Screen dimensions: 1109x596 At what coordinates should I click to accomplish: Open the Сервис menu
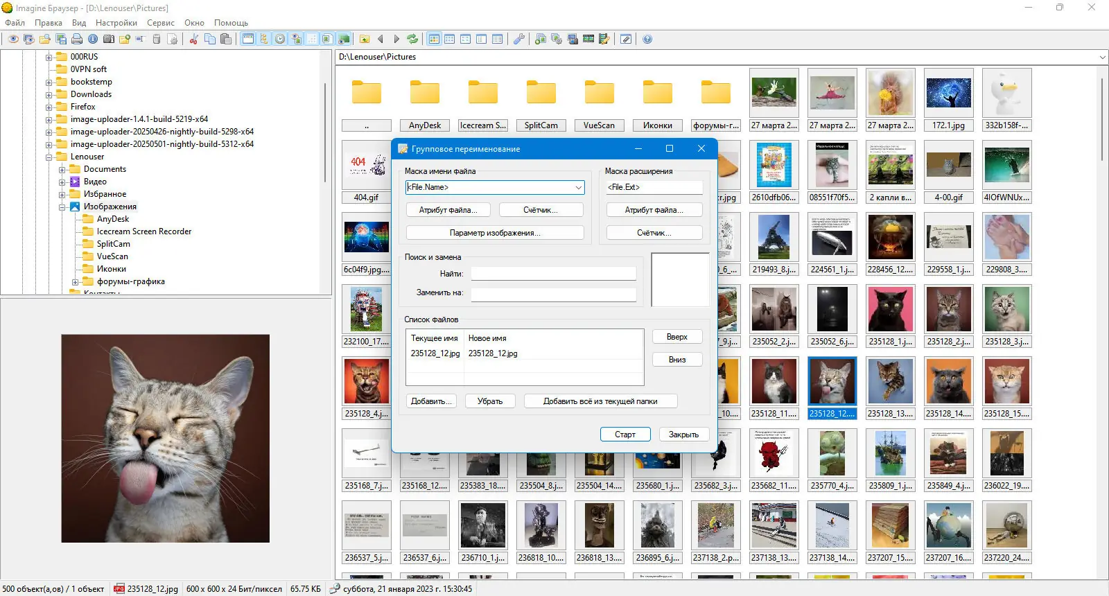(161, 23)
